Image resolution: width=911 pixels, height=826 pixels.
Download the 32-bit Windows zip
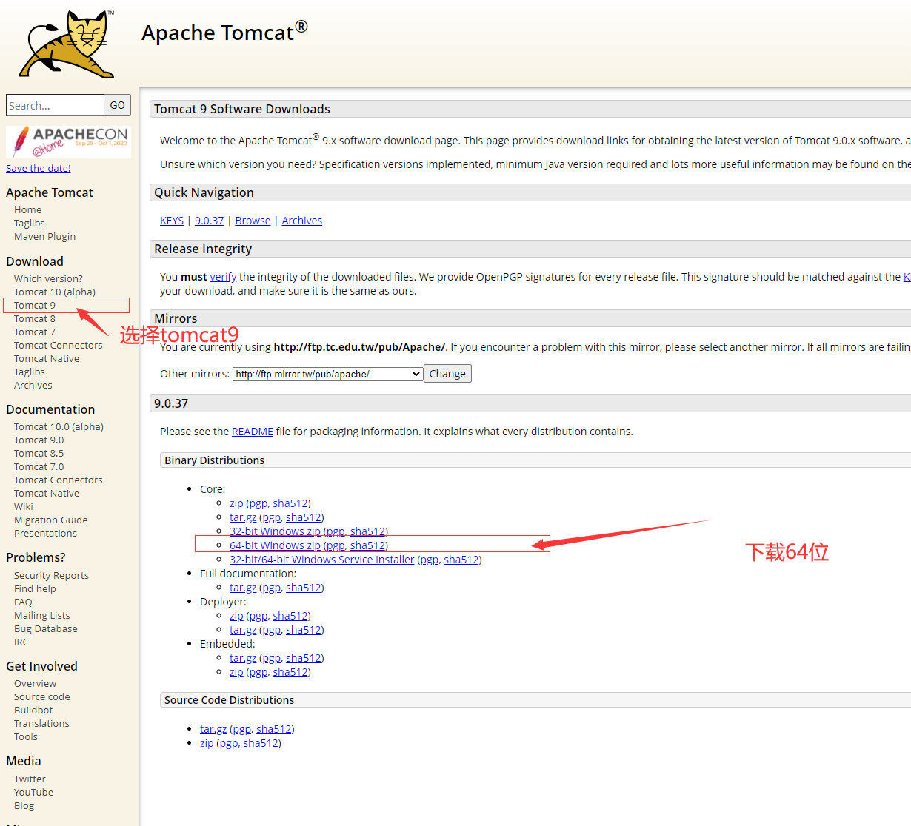pos(275,531)
